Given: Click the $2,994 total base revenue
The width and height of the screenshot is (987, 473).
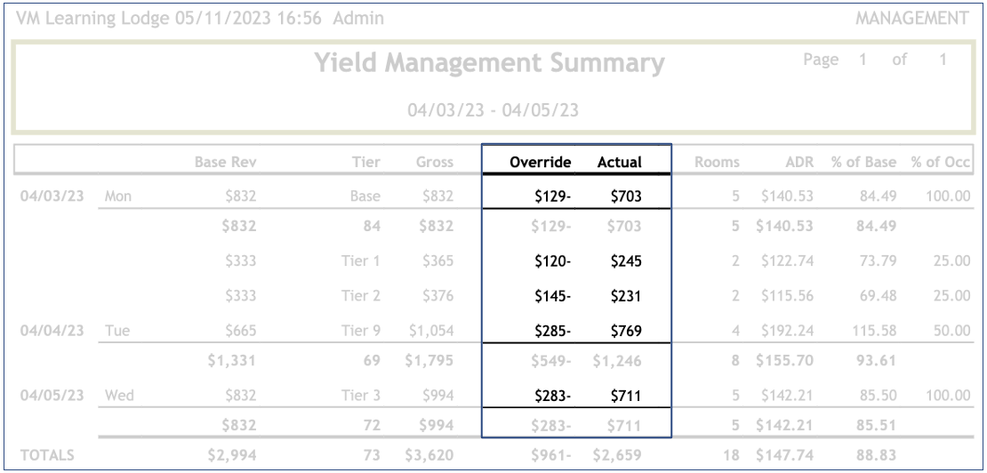Looking at the screenshot, I should coord(235,456).
